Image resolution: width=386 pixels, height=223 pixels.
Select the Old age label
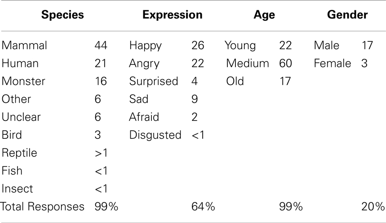(x=235, y=81)
